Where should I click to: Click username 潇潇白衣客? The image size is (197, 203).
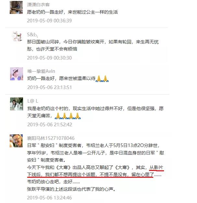coord(38,5)
